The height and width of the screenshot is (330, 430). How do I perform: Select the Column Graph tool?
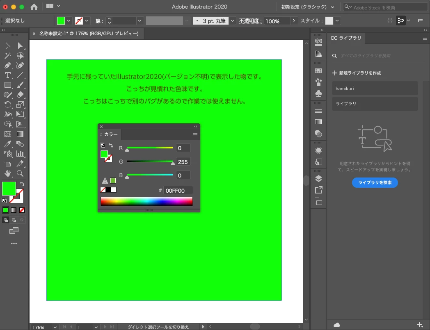coord(20,154)
